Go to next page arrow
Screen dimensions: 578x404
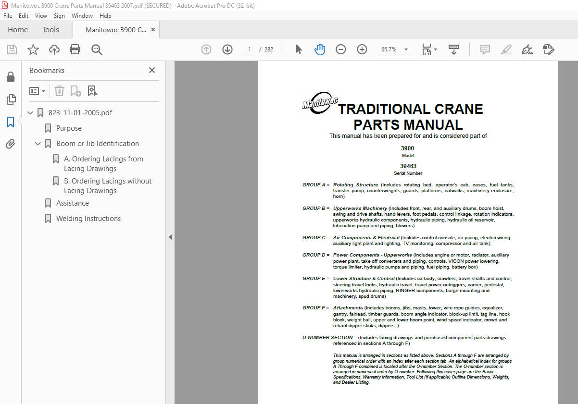pyautogui.click(x=227, y=49)
